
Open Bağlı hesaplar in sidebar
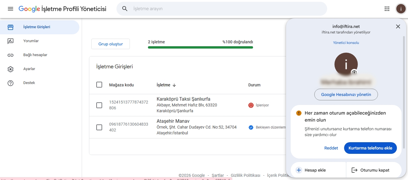point(40,55)
